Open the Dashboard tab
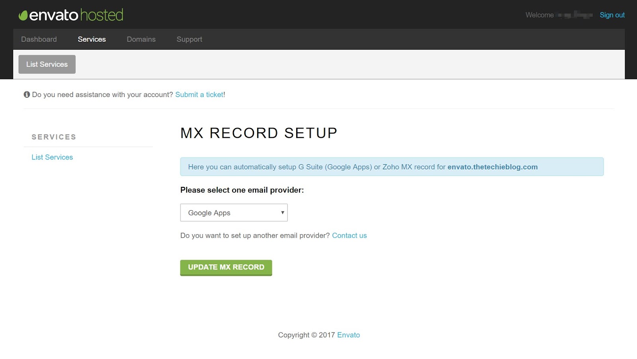The image size is (637, 359). tap(39, 39)
